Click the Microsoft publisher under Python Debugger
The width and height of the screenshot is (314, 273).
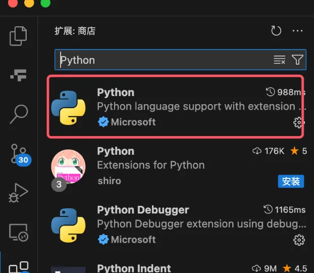pyautogui.click(x=133, y=240)
